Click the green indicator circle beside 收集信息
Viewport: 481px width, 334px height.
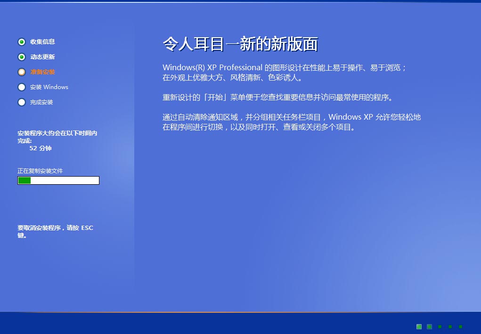(22, 42)
